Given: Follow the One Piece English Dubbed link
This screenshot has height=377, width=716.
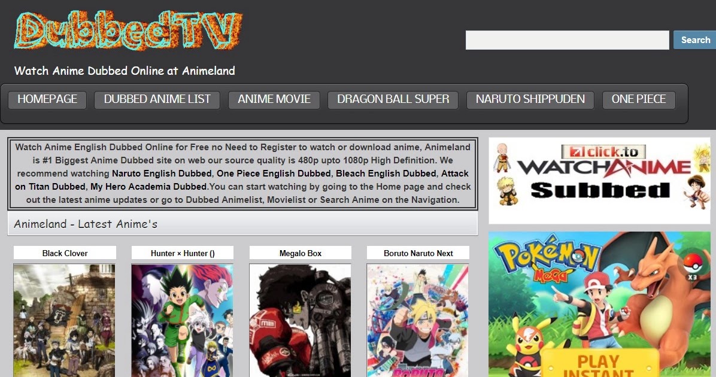Looking at the screenshot, I should (x=274, y=174).
